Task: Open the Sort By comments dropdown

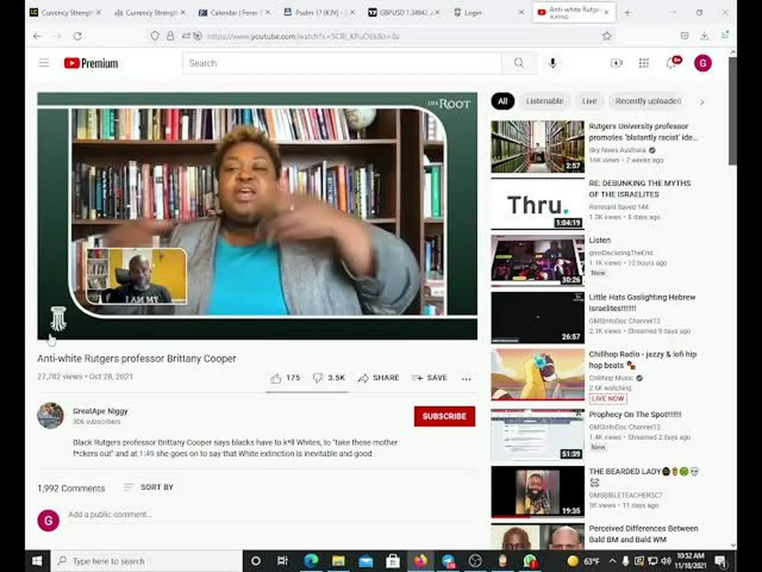Action: pyautogui.click(x=148, y=487)
